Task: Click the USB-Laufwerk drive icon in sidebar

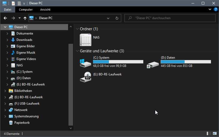Action: pos(11,104)
